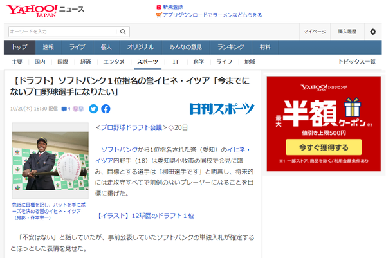Viewport: 386px width, 258px height.
Task: Click the 日刊スポーツ publisher logo
Action: 222,109
